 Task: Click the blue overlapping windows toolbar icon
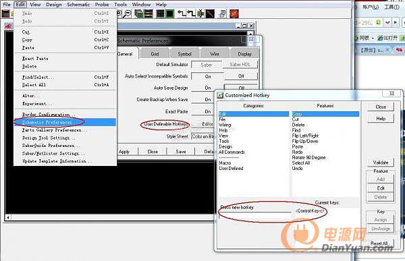point(222,13)
